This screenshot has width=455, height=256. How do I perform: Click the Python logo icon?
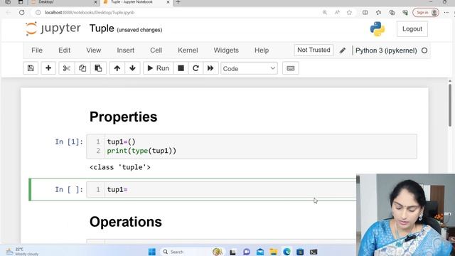click(x=378, y=29)
